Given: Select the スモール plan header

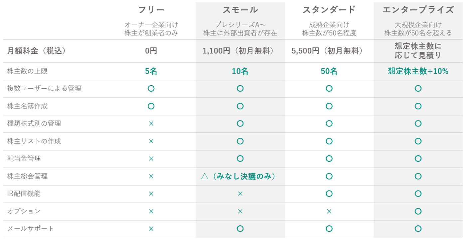Looking at the screenshot, I should (240, 10).
